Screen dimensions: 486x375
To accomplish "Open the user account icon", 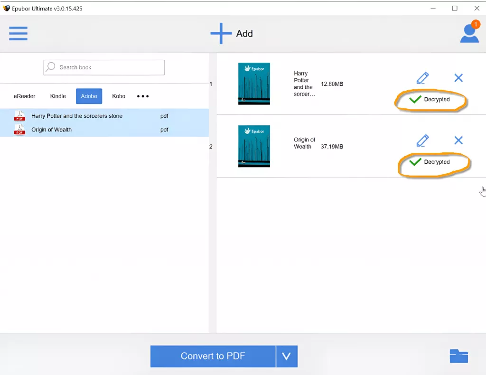I will [x=469, y=34].
